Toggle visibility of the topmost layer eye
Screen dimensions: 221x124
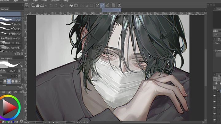tap(215, 96)
